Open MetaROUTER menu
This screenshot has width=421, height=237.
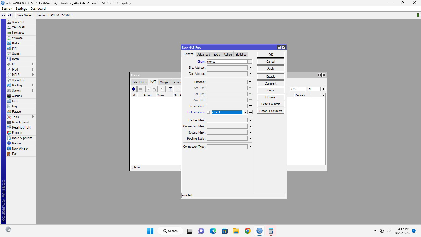point(21,127)
